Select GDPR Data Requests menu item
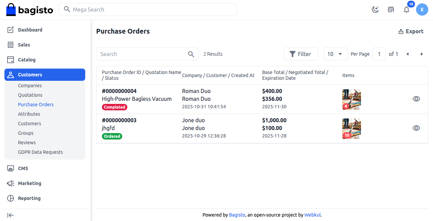The height and width of the screenshot is (221, 433). (x=40, y=152)
